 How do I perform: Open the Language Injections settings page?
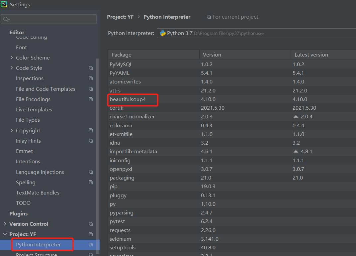40,172
